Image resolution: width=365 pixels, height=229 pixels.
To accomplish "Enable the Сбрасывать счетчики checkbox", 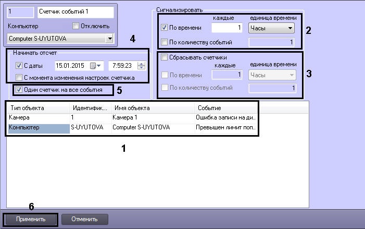I will (164, 57).
